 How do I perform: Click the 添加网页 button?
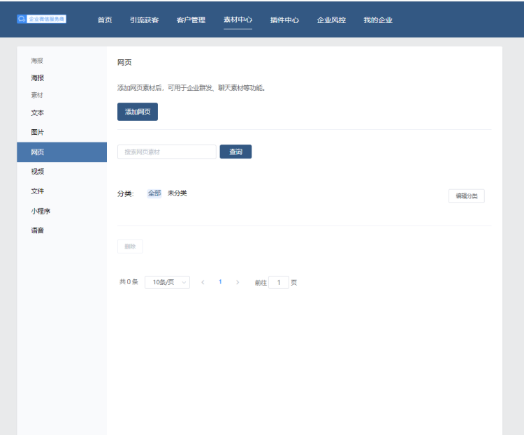tap(138, 112)
